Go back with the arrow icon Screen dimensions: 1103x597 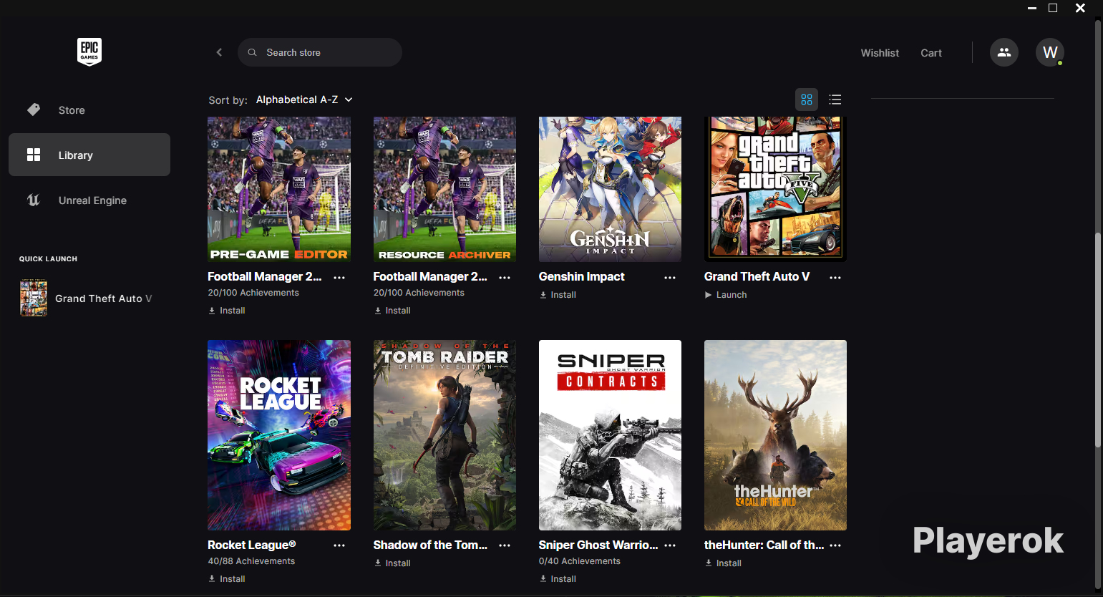[219, 52]
